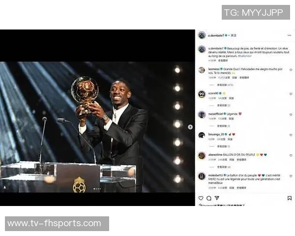
Task: Save post with the bookmark icon
Action: (x=290, y=198)
